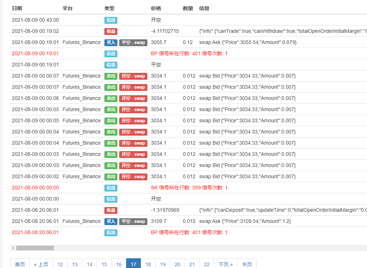The image size is (367, 268).
Task: Open log page 14
Action: 90,264
